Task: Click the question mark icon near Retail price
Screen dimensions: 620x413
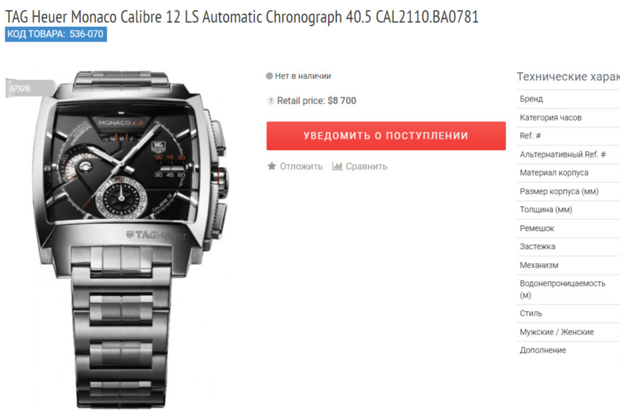Action: click(x=271, y=101)
